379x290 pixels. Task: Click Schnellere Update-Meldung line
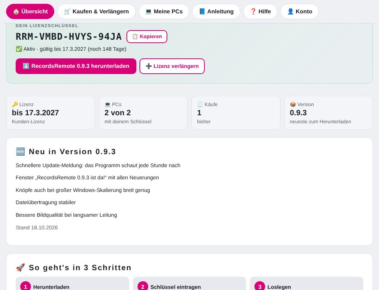pos(98,165)
